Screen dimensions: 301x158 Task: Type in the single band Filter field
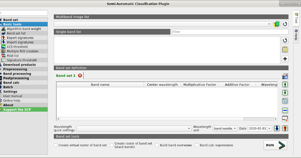(x=230, y=32)
